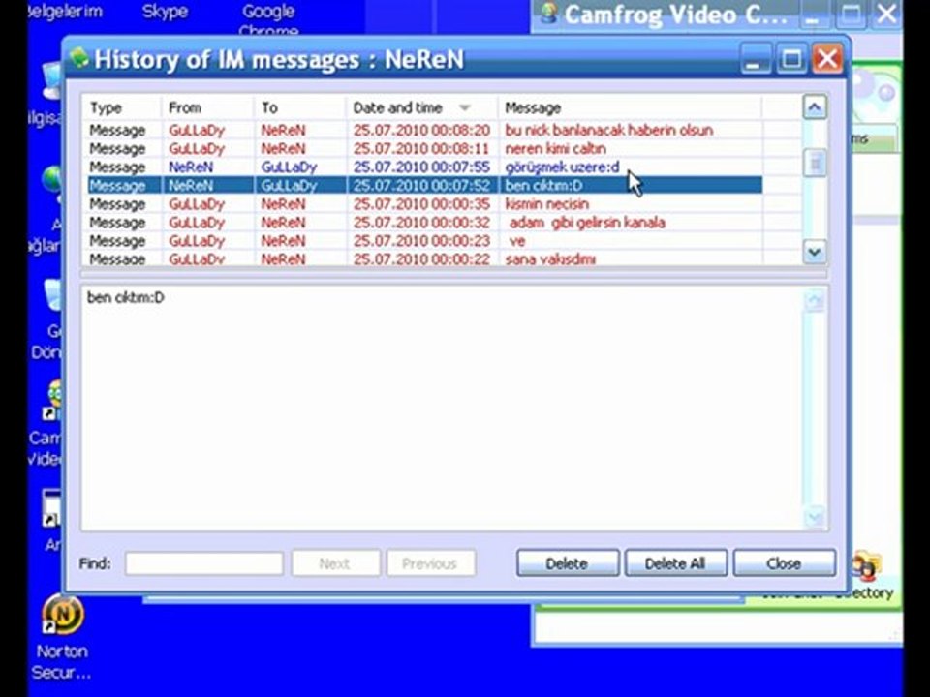Click the Message column header
This screenshot has width=930, height=697.
pos(630,107)
